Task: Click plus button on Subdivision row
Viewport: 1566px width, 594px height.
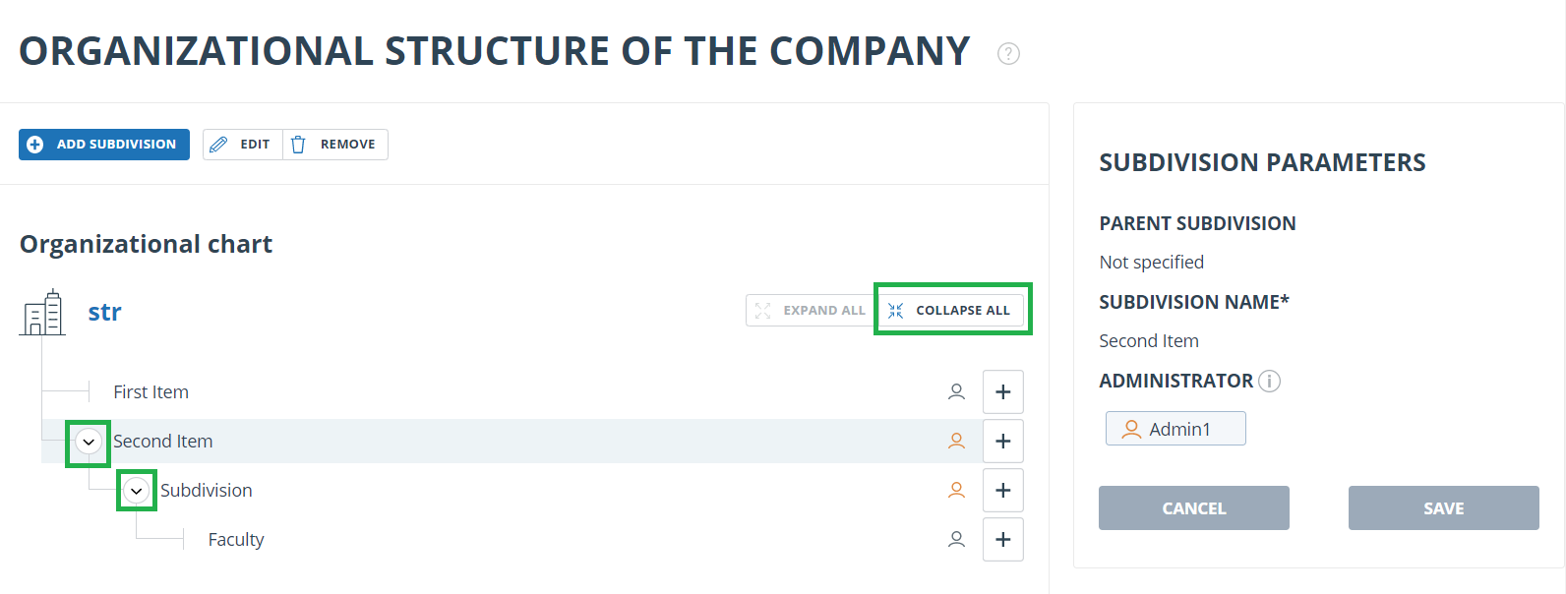Action: pyautogui.click(x=1003, y=490)
